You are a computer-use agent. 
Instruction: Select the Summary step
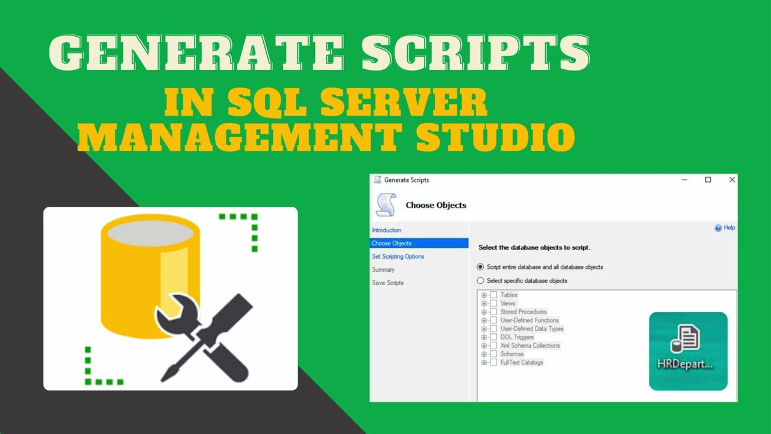click(x=383, y=270)
